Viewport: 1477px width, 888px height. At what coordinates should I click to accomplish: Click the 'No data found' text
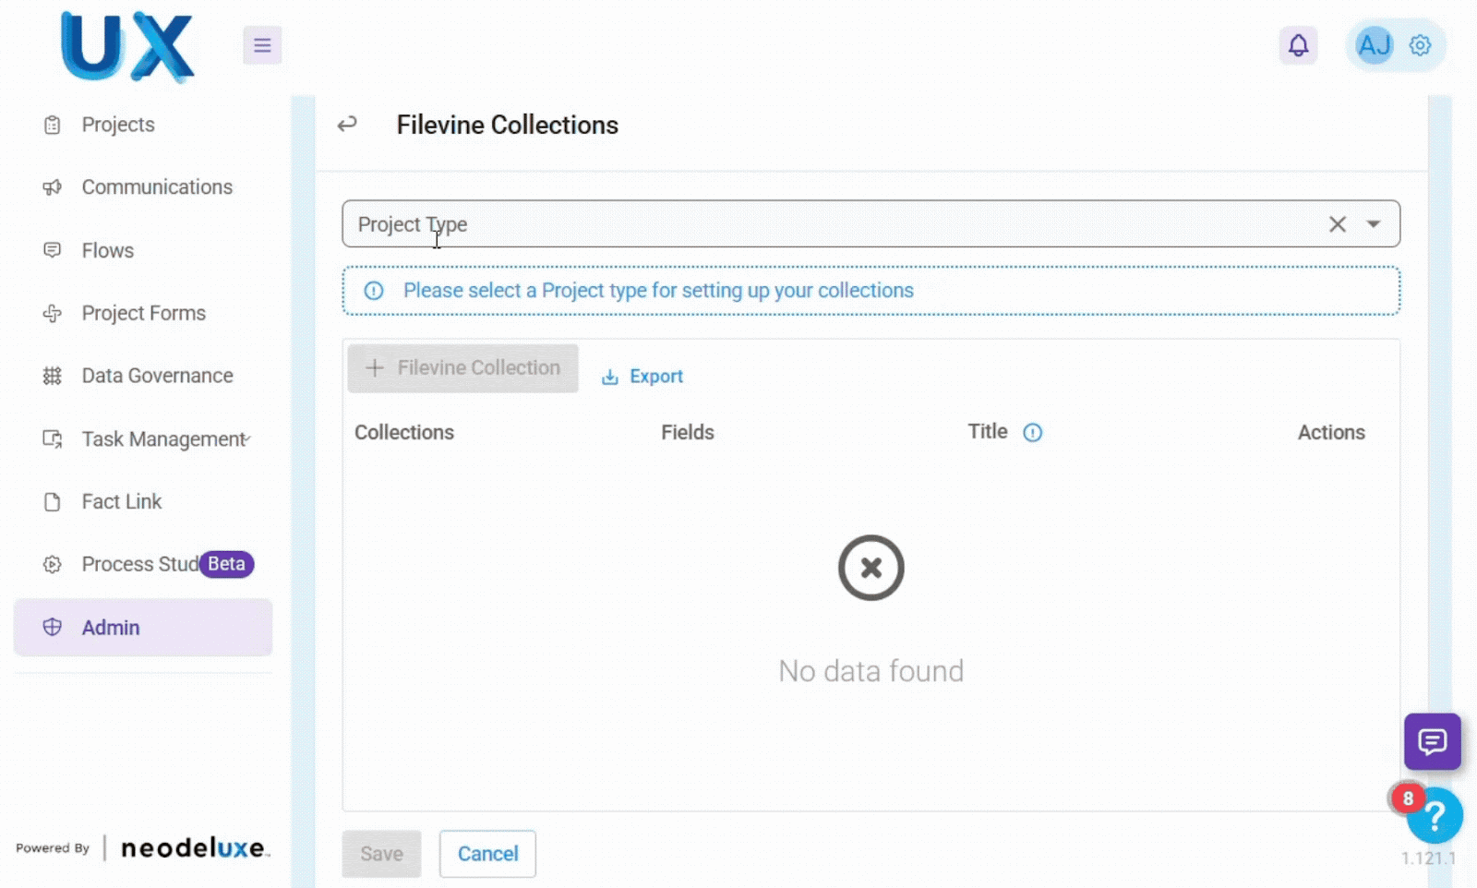pyautogui.click(x=871, y=670)
